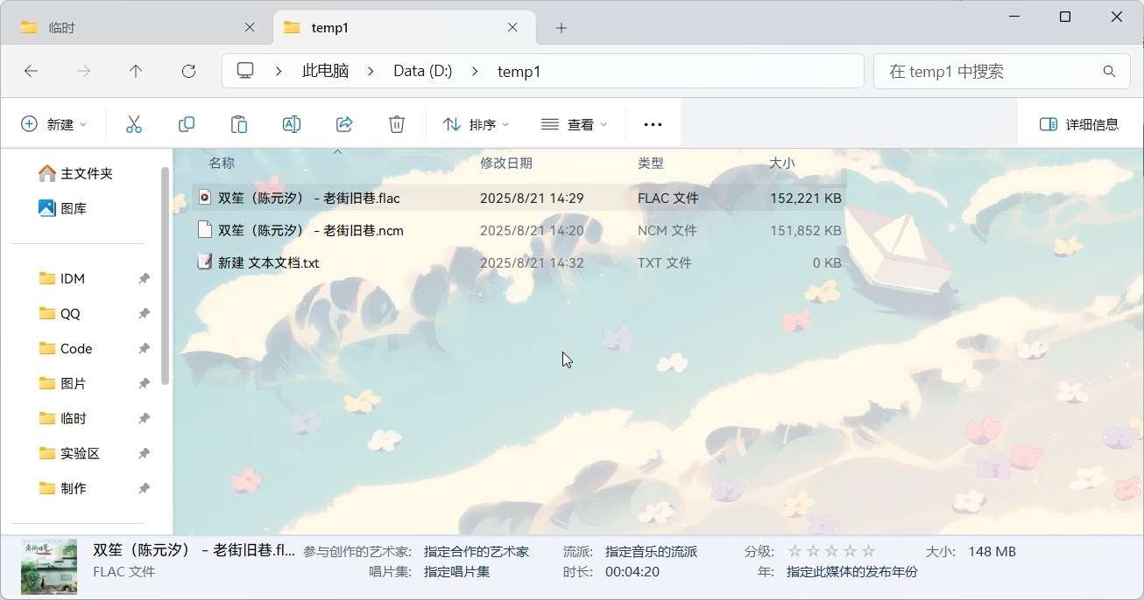This screenshot has width=1144, height=600.
Task: Click the FLAC file icon in list
Action: 204,198
